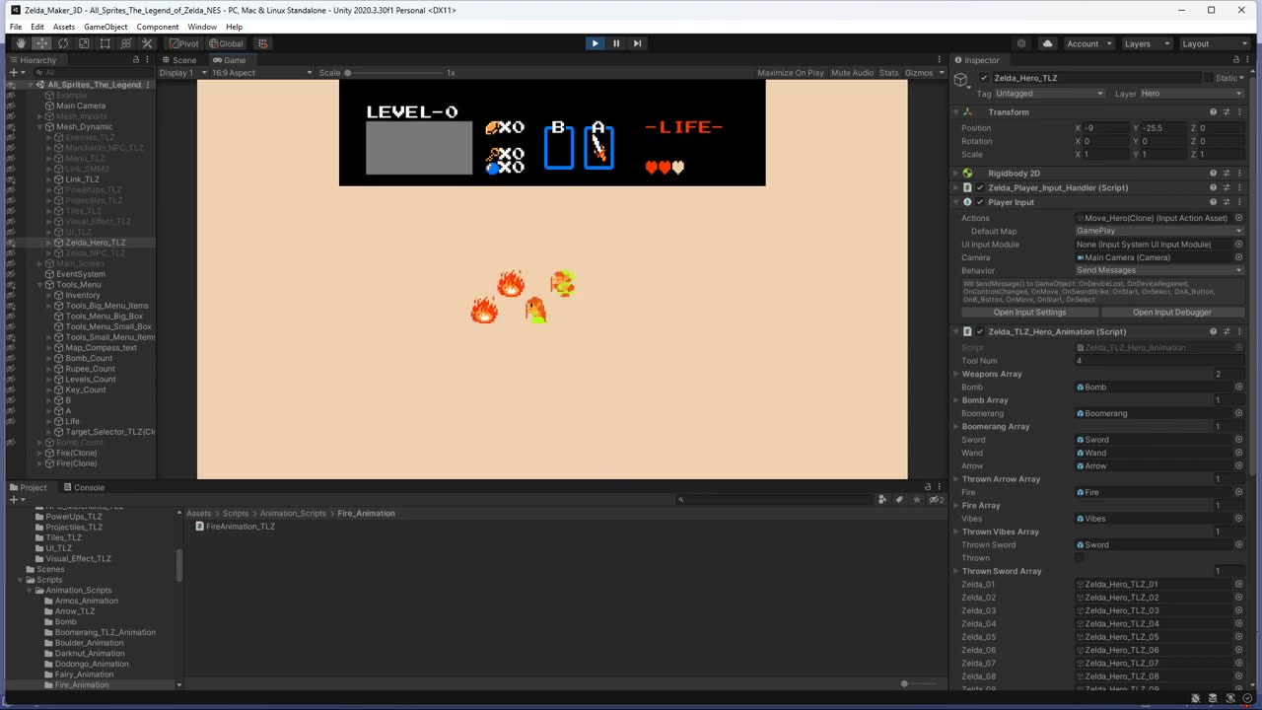Open the cloud services icon

click(1047, 43)
